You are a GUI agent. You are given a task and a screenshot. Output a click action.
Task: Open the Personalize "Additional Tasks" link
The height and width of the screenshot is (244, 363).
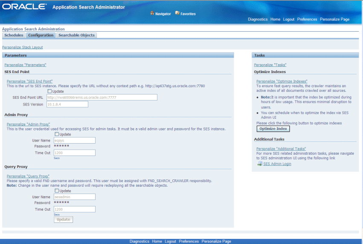tap(281, 149)
